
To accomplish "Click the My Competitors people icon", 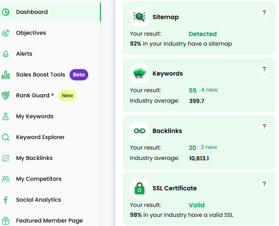I will (x=6, y=179).
